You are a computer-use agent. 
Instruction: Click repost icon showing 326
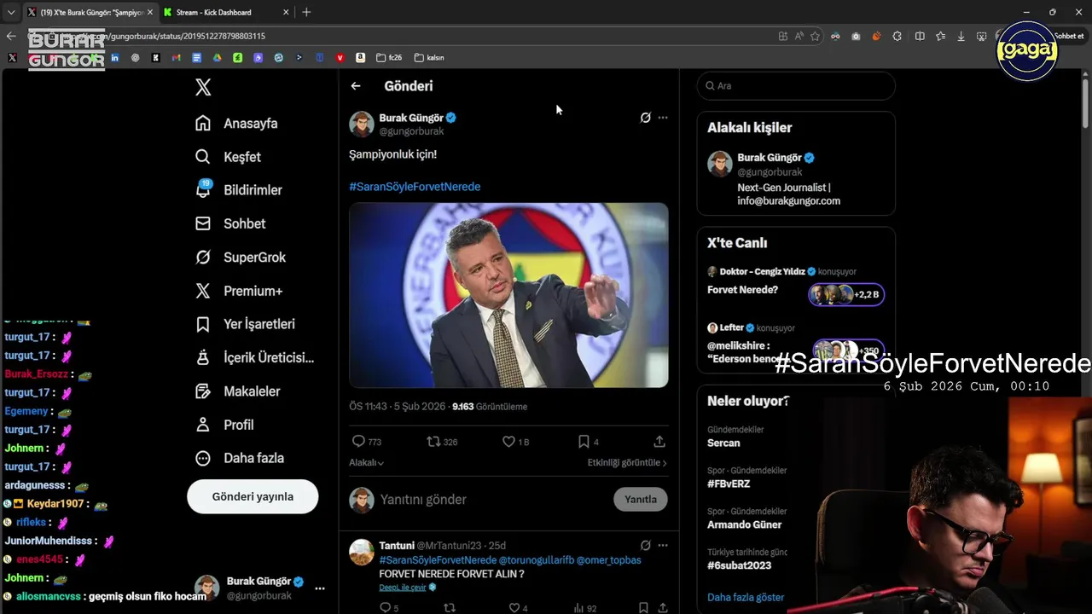point(433,442)
